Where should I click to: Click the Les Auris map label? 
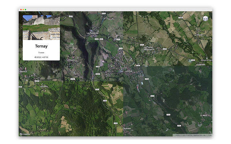click(44, 86)
